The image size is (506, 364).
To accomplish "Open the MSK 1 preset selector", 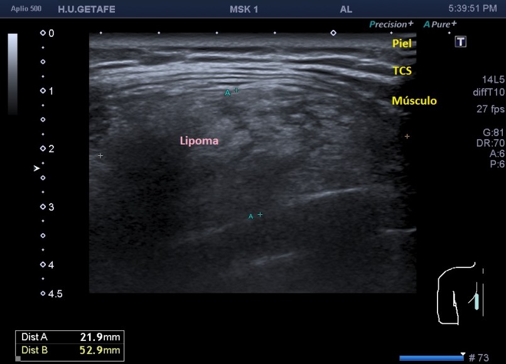I will (244, 9).
